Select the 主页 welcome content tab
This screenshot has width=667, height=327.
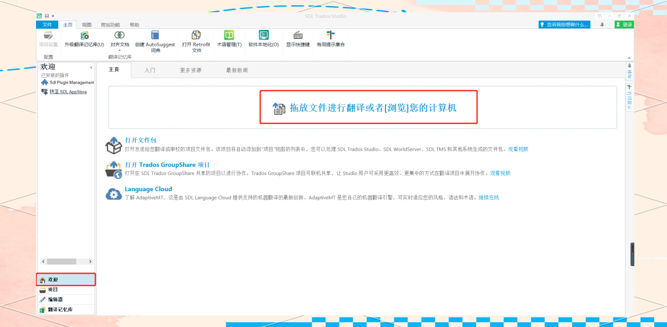pyautogui.click(x=114, y=70)
